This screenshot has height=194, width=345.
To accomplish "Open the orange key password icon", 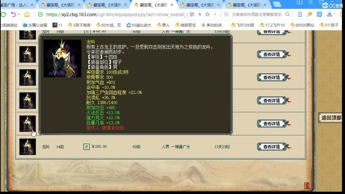I will (x=309, y=14).
